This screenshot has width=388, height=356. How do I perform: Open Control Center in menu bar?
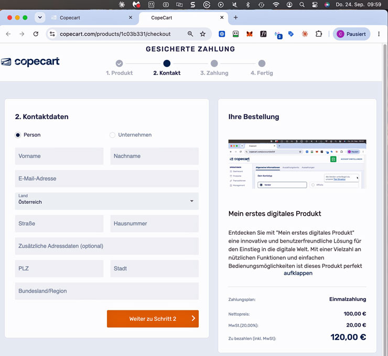[315, 4]
